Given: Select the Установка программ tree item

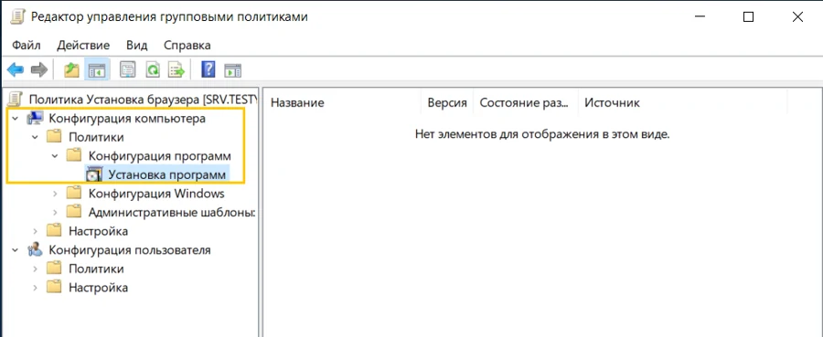Looking at the screenshot, I should pyautogui.click(x=167, y=174).
